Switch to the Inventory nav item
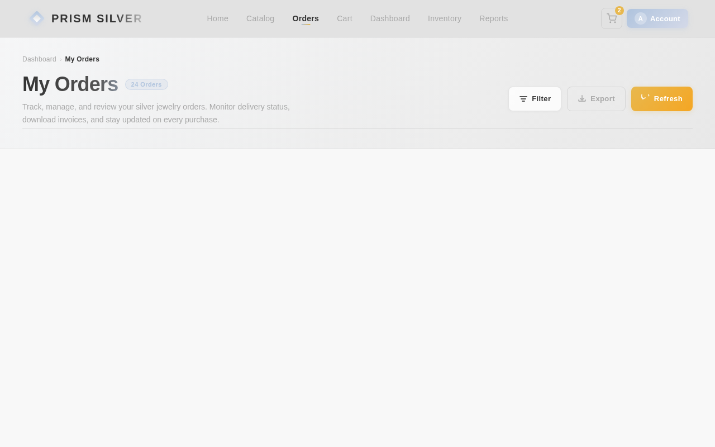This screenshot has height=447, width=715. (445, 18)
